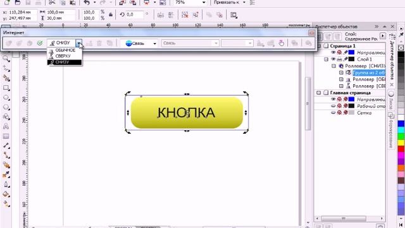Select the Страница 1 tree row
The height and width of the screenshot is (228, 405).
[x=343, y=46]
